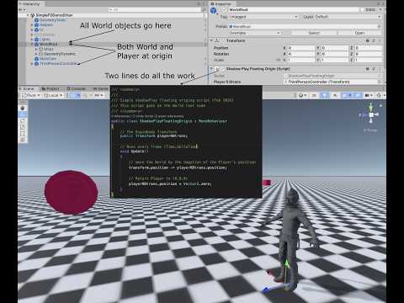The image size is (404, 303).
Task: Toggle Scene audio/effects highlighted button
Action: pyautogui.click(x=346, y=95)
